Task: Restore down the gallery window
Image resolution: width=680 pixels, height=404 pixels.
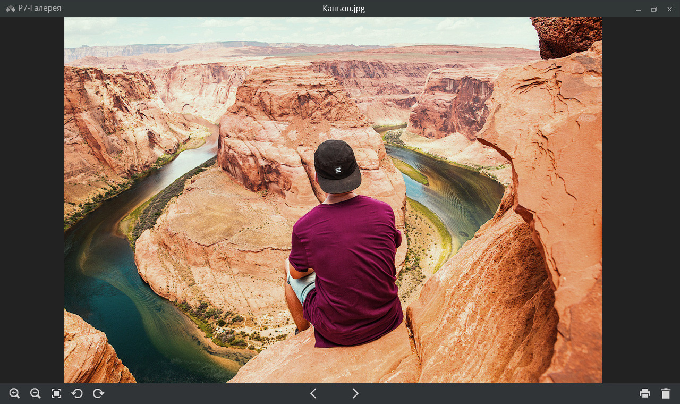Action: (x=654, y=9)
